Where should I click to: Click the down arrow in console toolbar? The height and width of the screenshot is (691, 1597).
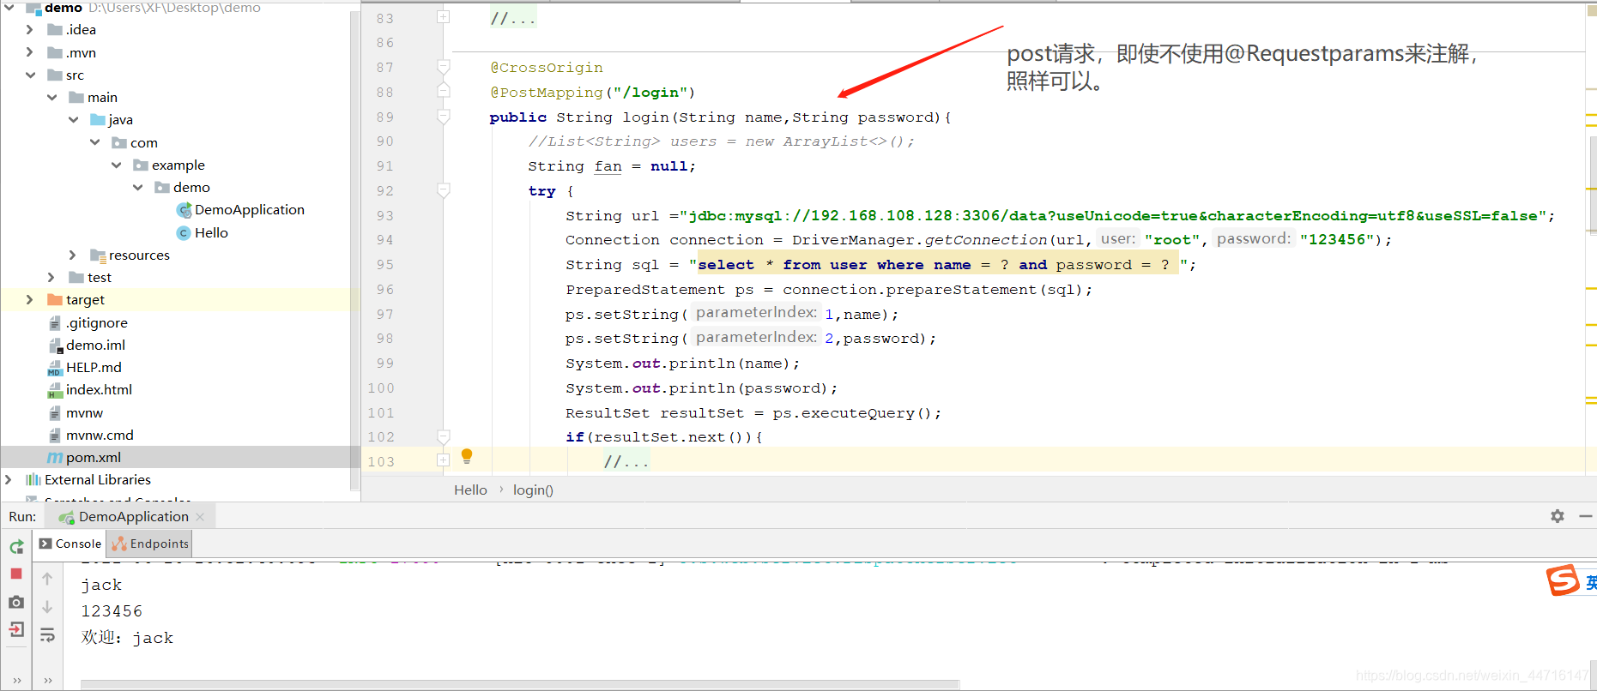[47, 606]
